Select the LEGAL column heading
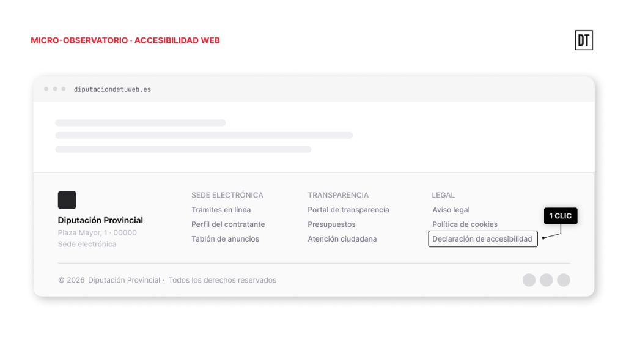This screenshot has width=626, height=340. (x=443, y=195)
